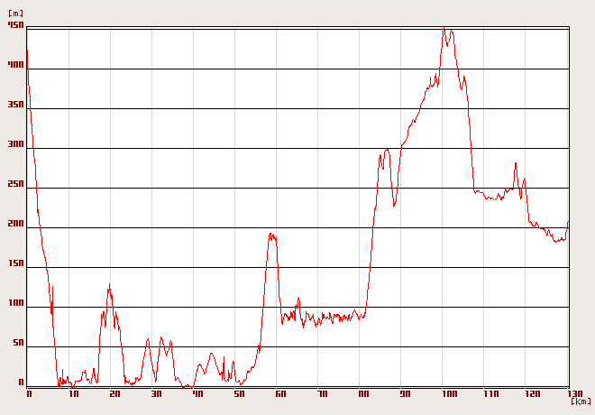Click the profile line's end point at 130 km
Viewport: 595px width, 415px height.
[x=568, y=222]
